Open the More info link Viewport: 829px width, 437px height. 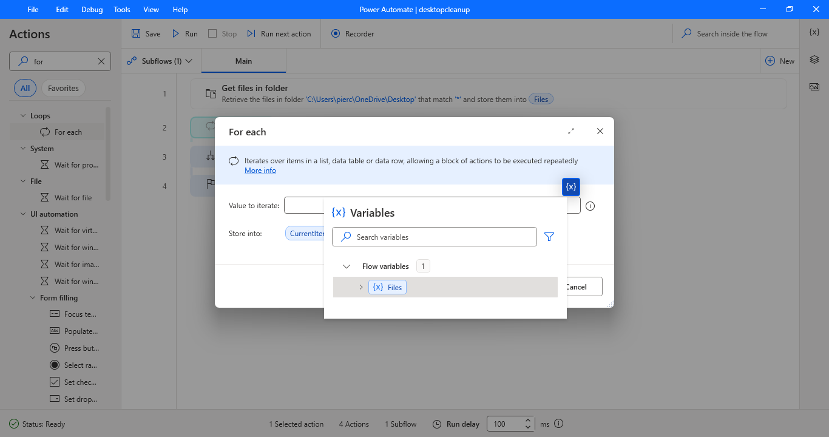point(260,171)
